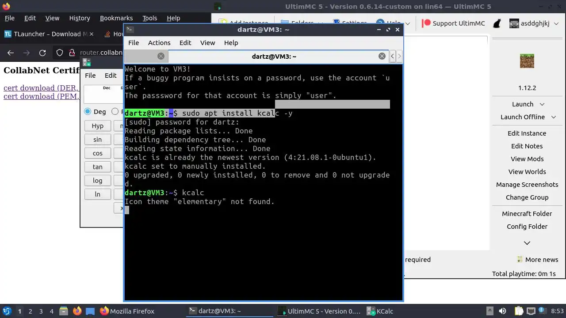The width and height of the screenshot is (566, 318).
Task: Expand more instance actions chevron in UltimMC
Action: point(527,243)
